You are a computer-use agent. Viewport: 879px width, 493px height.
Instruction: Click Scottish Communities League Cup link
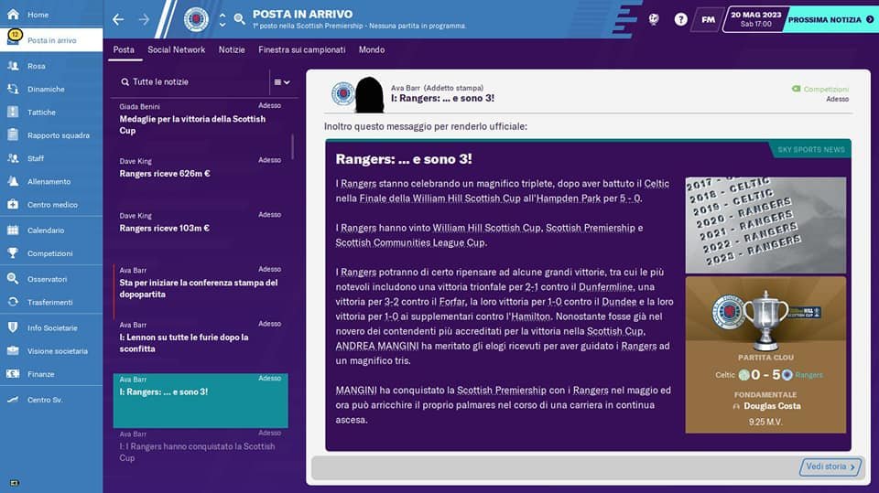(x=410, y=242)
